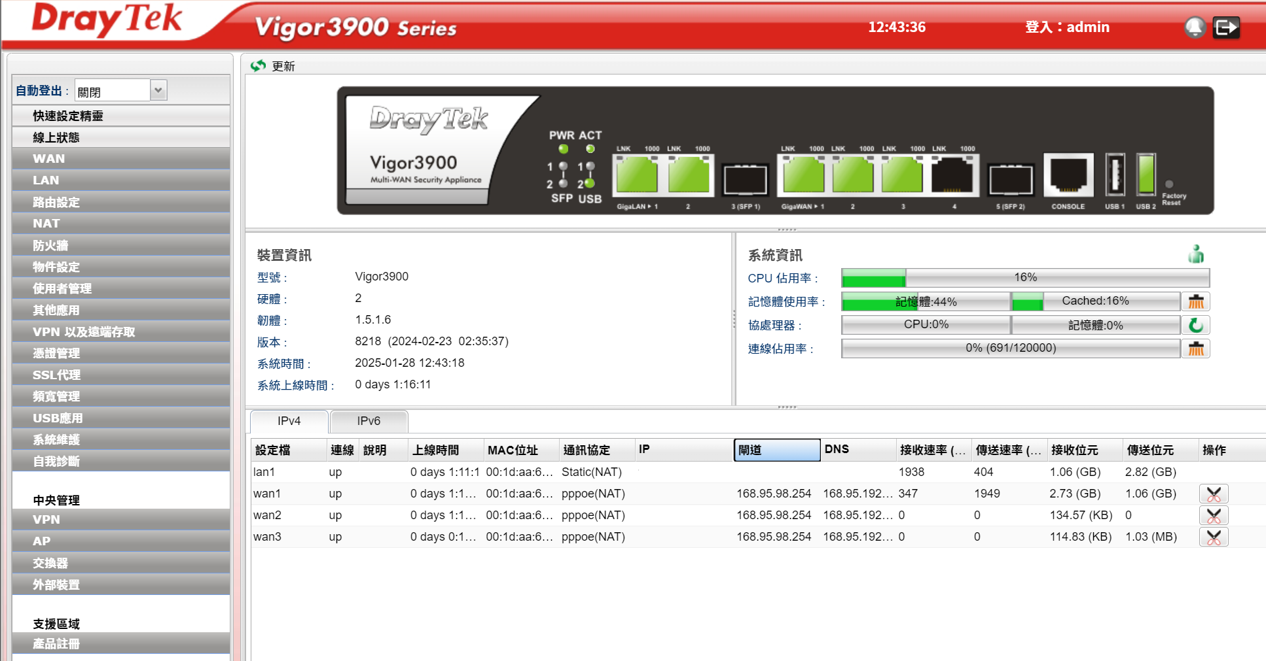Click GigaLAN port 1 on device image
The image size is (1266, 661).
pos(637,175)
